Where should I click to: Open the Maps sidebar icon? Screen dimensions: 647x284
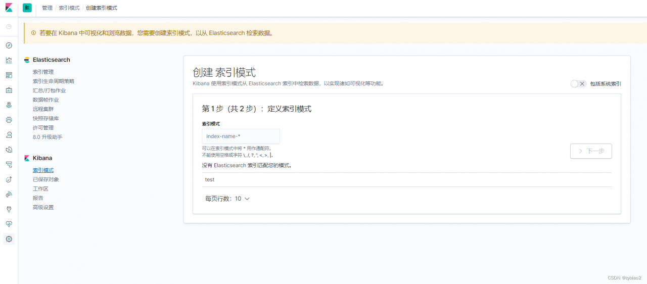click(9, 105)
